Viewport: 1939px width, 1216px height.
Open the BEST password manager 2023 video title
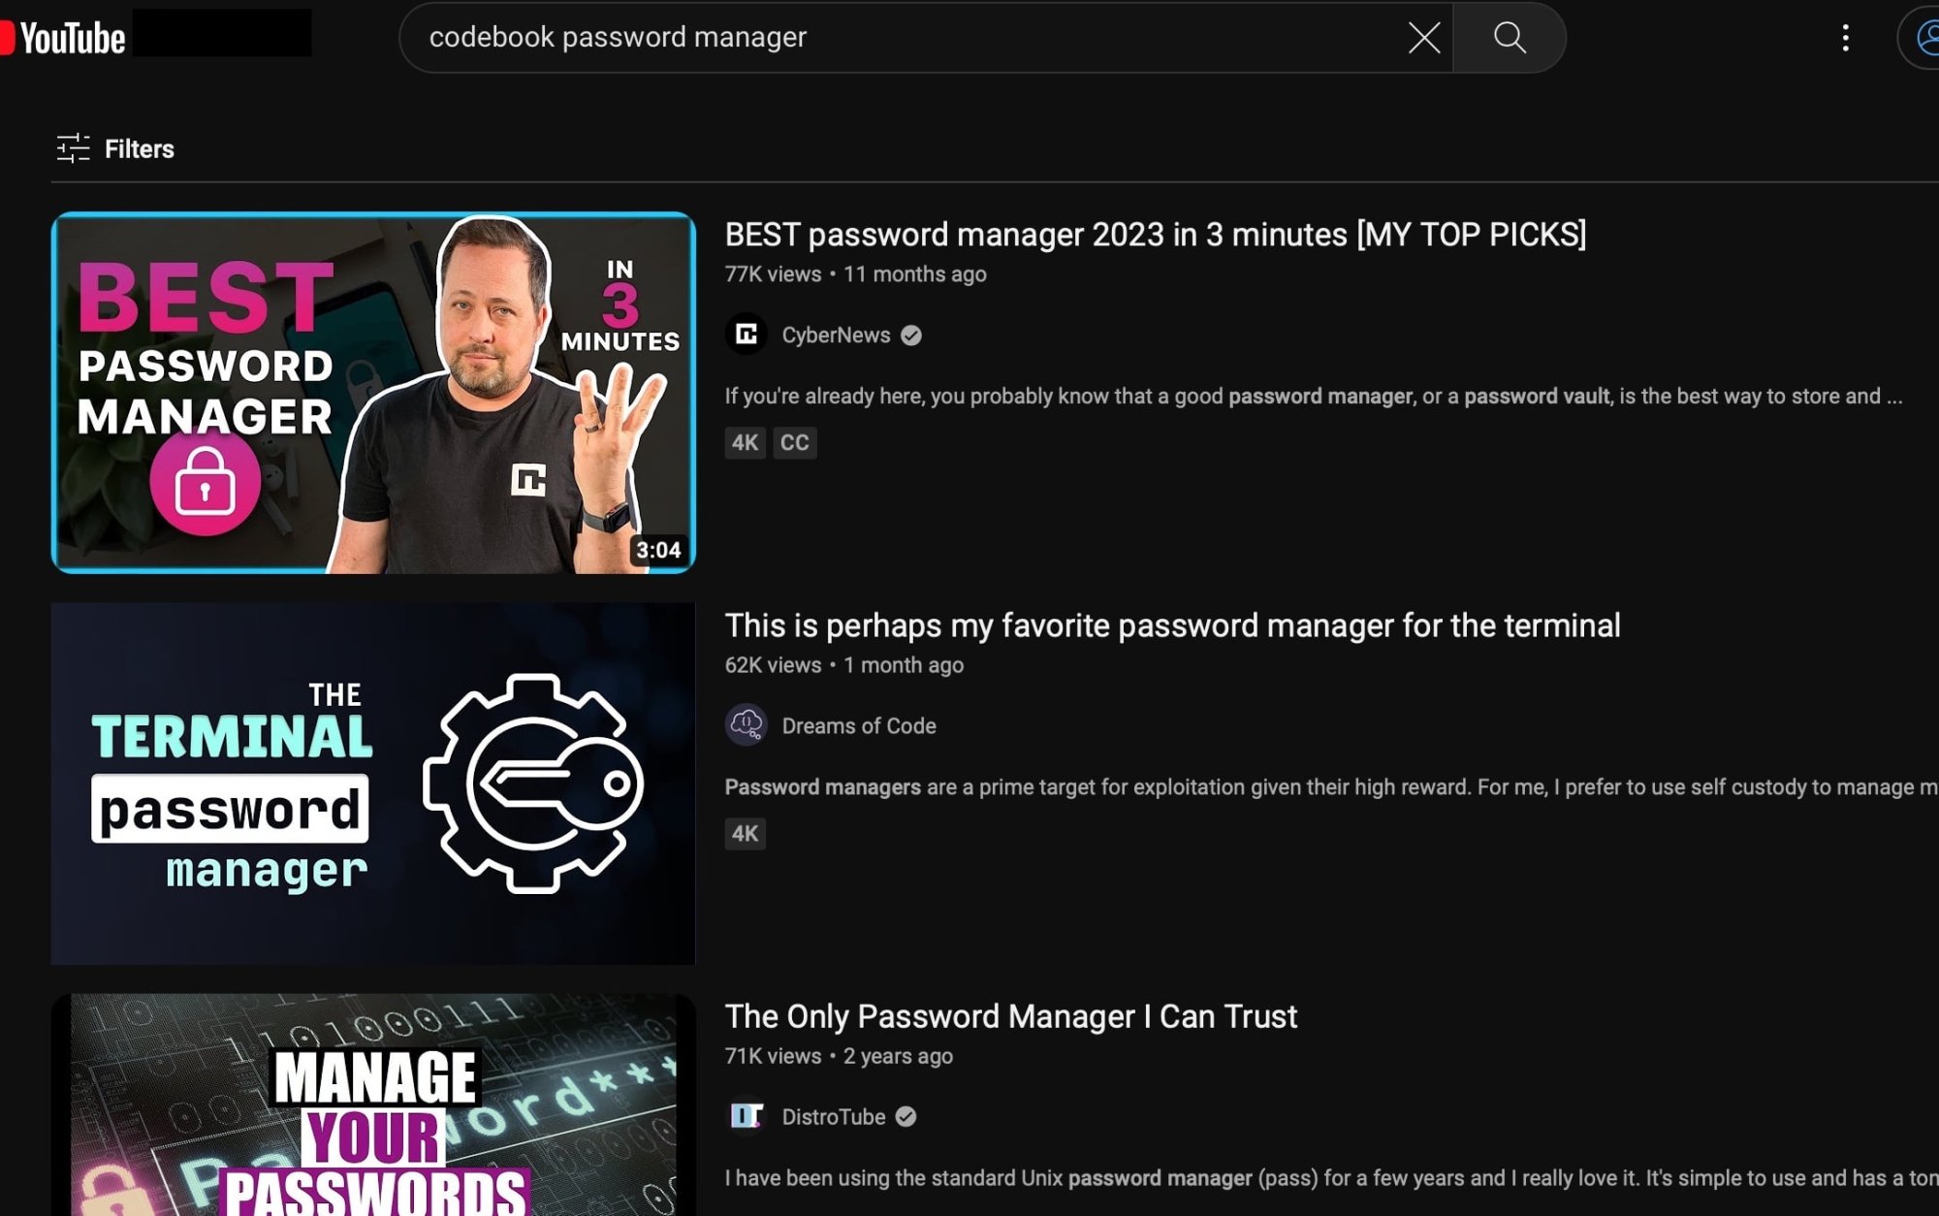tap(1155, 235)
